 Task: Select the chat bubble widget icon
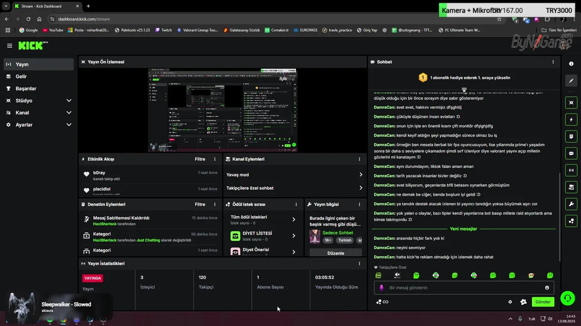pos(571,153)
